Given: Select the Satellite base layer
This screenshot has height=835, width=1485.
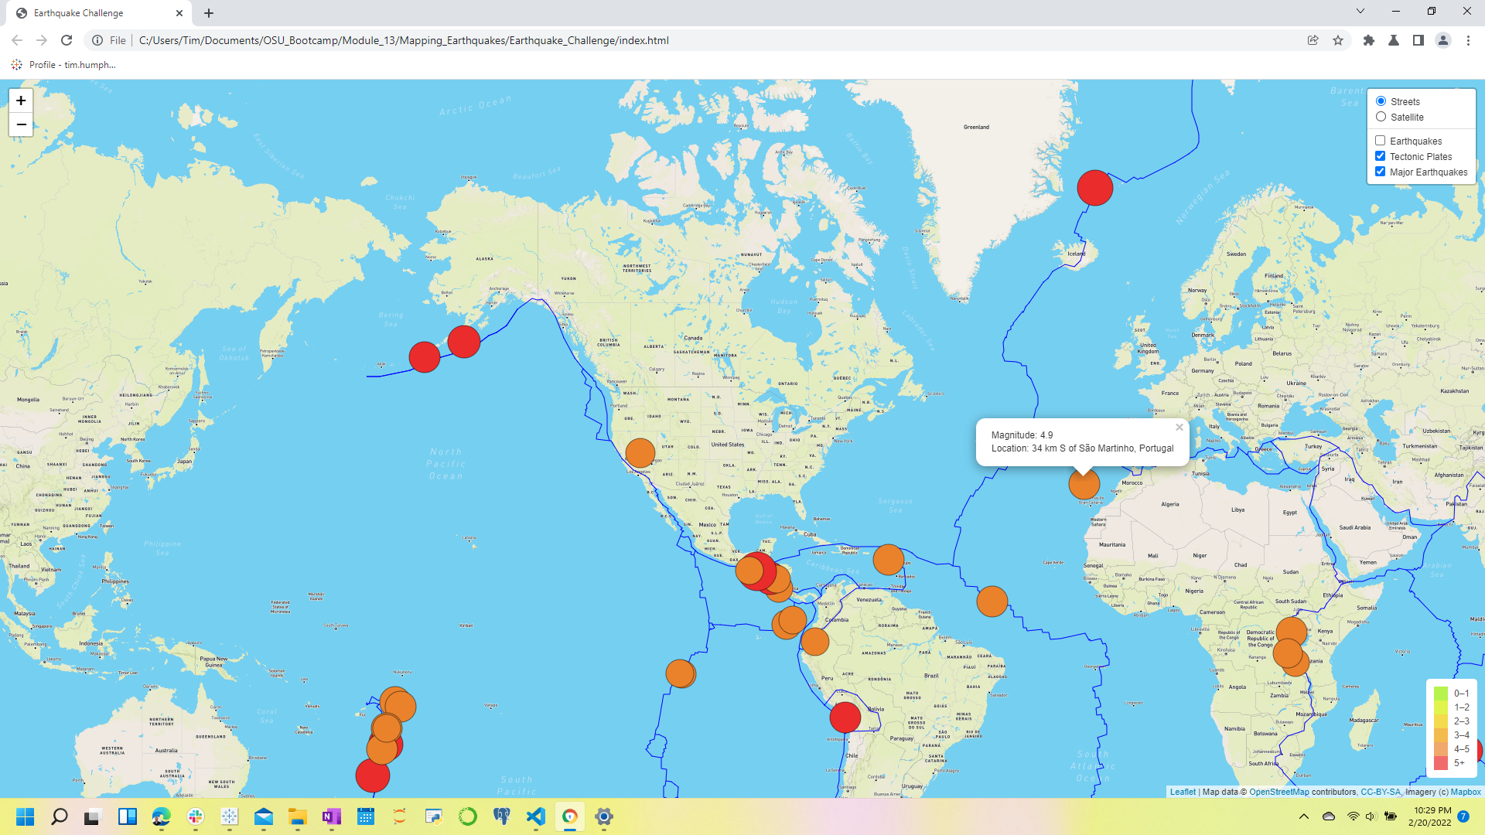Looking at the screenshot, I should (x=1381, y=117).
